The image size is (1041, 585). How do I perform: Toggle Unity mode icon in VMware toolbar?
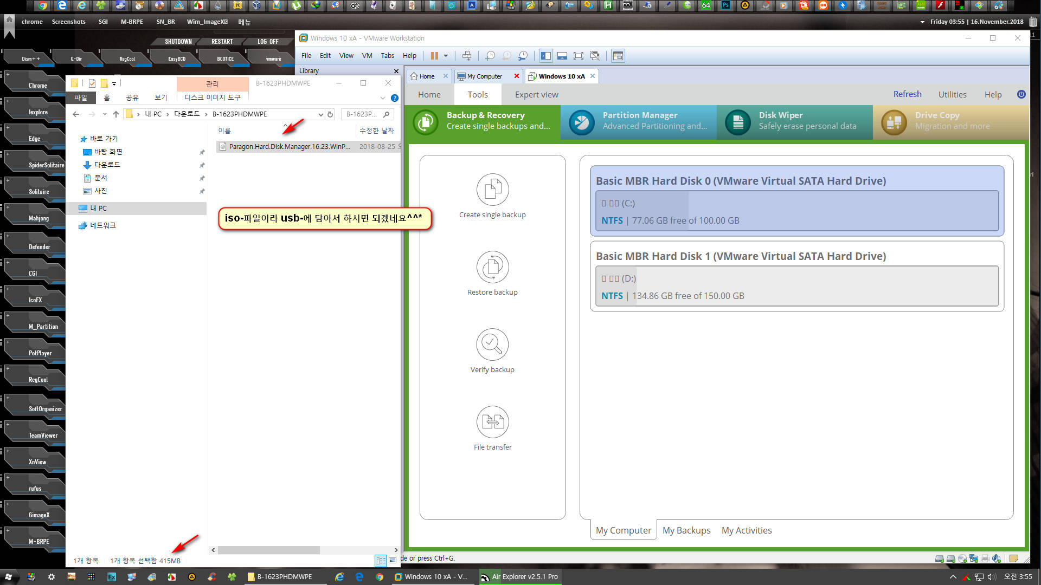coord(595,56)
